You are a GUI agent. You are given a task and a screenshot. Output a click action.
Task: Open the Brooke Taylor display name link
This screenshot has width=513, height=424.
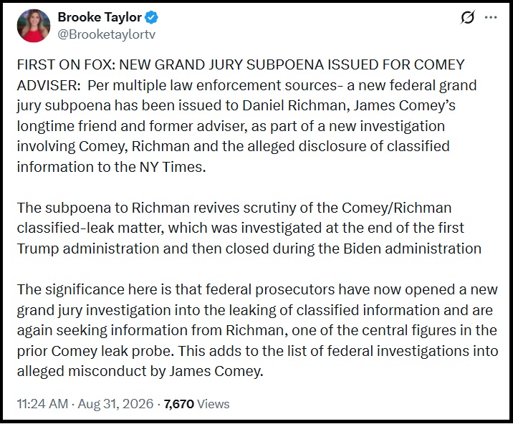click(x=100, y=17)
